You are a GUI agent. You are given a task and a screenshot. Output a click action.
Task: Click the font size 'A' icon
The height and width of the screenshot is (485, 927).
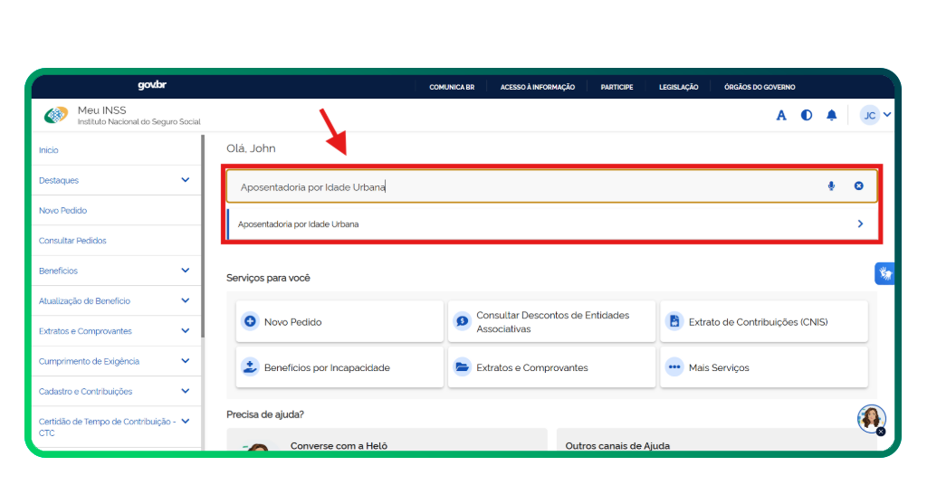point(781,115)
